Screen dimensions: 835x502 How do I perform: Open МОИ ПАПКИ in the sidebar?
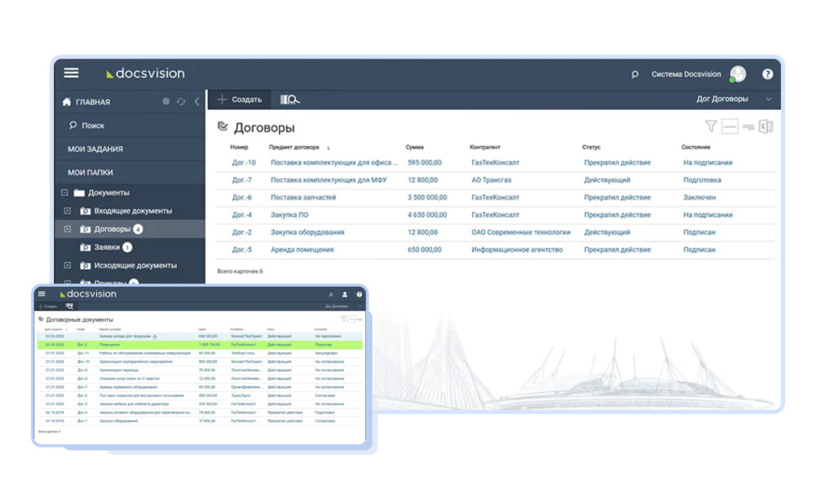coord(92,170)
